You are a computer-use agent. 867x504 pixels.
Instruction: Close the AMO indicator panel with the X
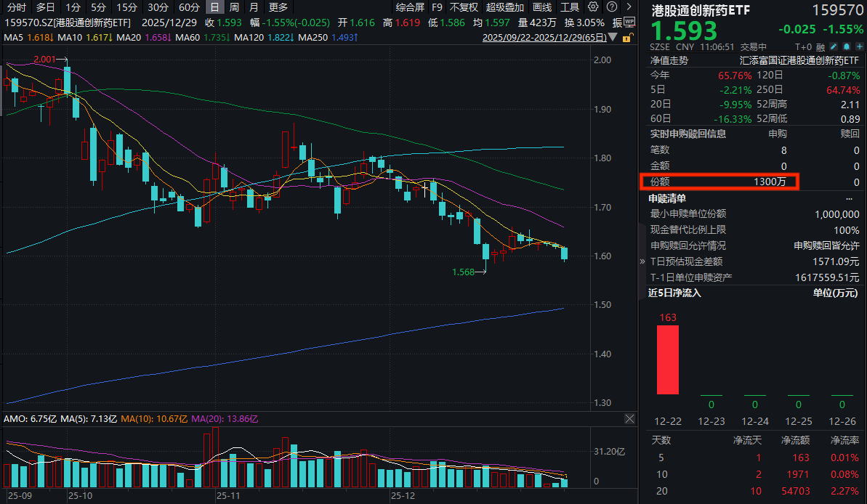point(630,419)
